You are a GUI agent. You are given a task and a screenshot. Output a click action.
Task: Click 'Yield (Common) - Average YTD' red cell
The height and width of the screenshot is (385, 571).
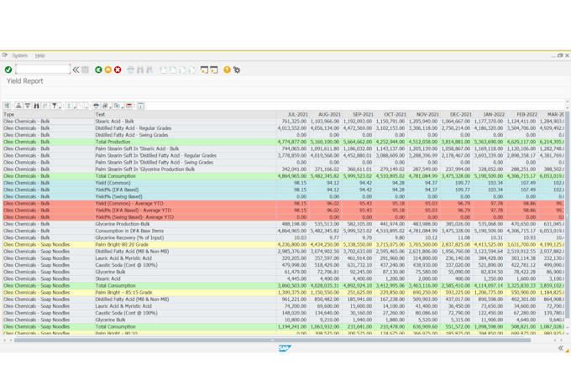[185, 204]
